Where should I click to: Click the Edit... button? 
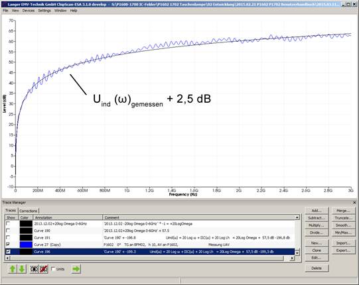tap(317, 258)
